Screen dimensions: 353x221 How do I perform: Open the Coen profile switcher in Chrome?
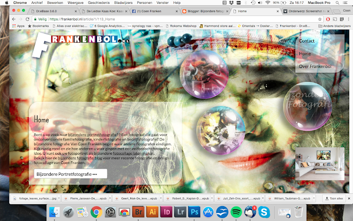click(346, 10)
